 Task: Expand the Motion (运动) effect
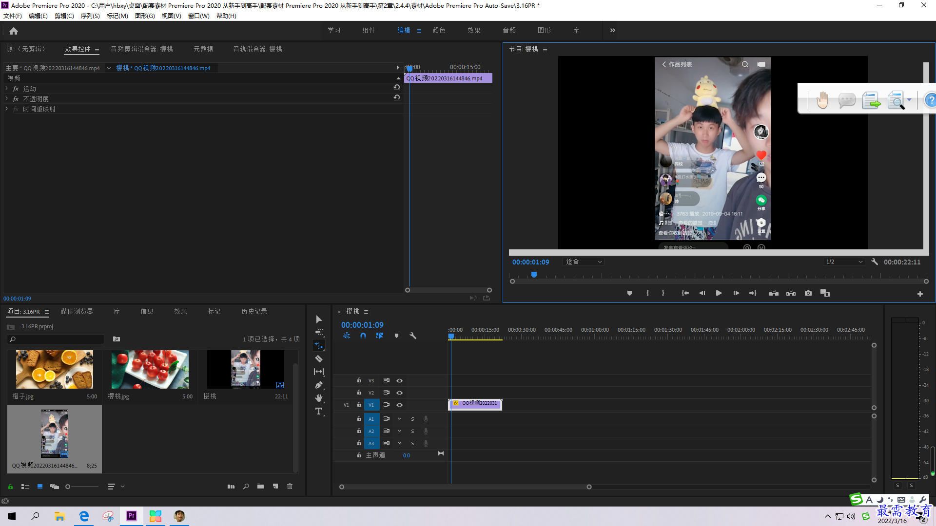click(x=6, y=89)
